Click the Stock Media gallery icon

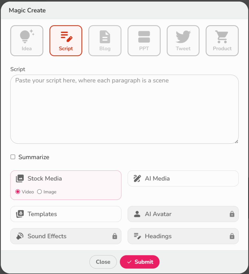coord(20,178)
